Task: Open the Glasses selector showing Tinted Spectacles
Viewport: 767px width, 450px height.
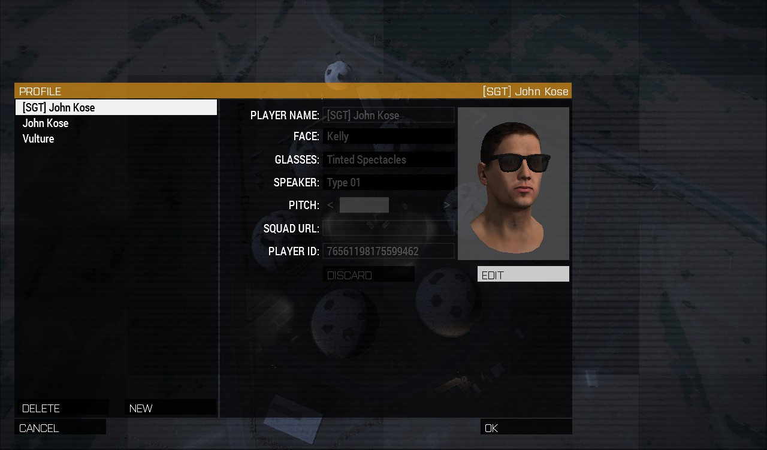Action: coord(388,159)
